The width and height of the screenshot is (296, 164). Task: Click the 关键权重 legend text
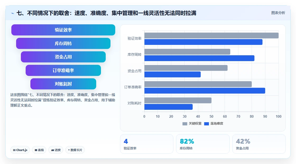coord(195,124)
